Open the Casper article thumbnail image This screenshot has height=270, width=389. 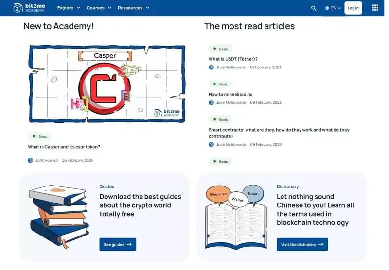click(107, 84)
